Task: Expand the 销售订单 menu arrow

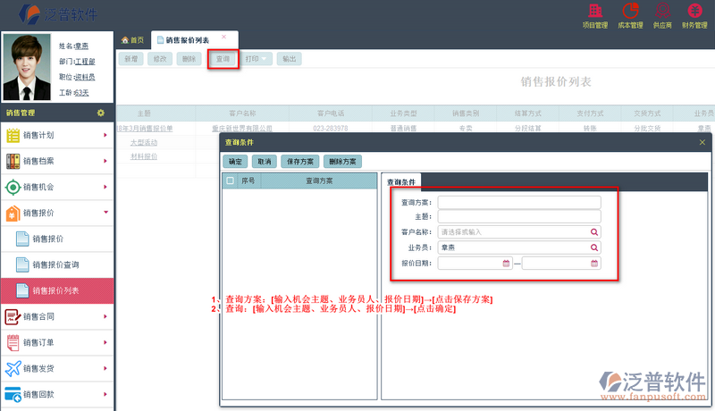Action: point(105,342)
